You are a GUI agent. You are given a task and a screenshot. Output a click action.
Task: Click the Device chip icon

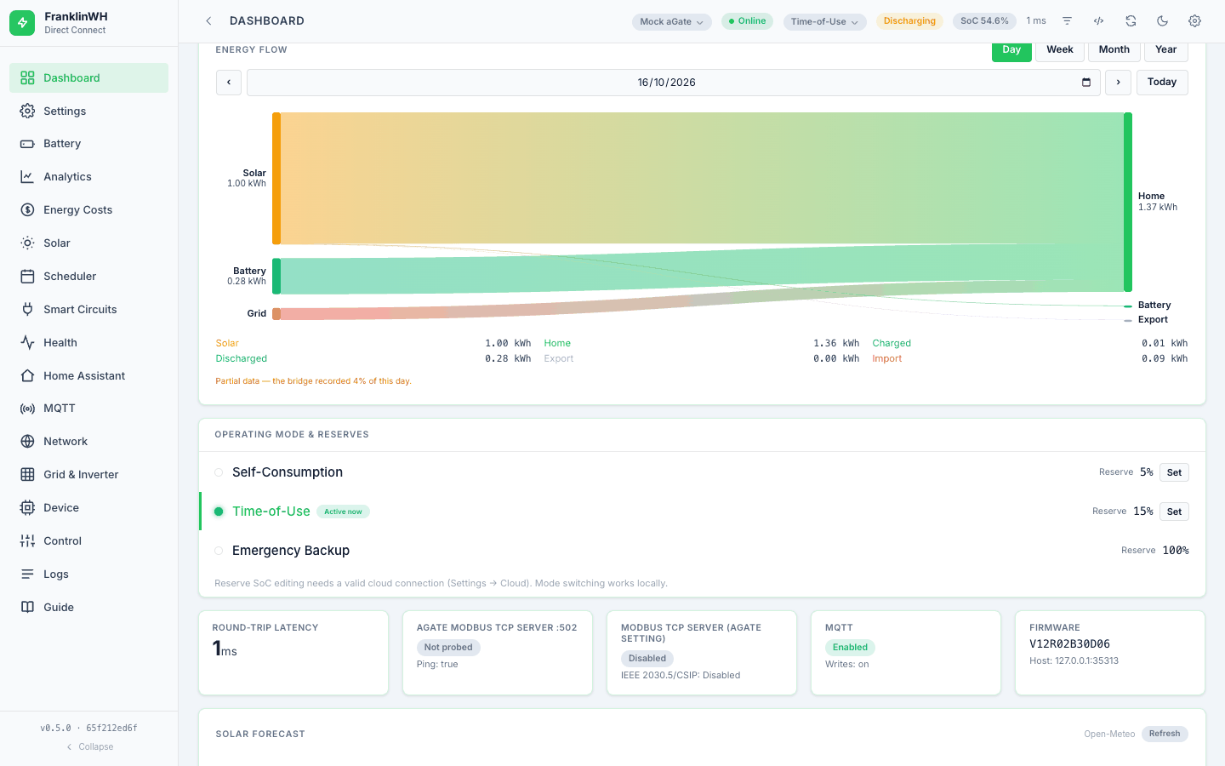[x=27, y=508]
